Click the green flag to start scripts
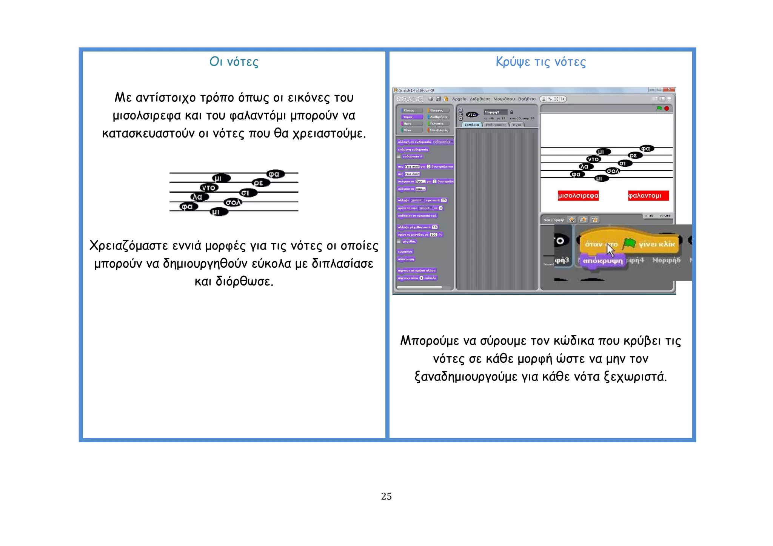773x546 pixels. (x=659, y=109)
